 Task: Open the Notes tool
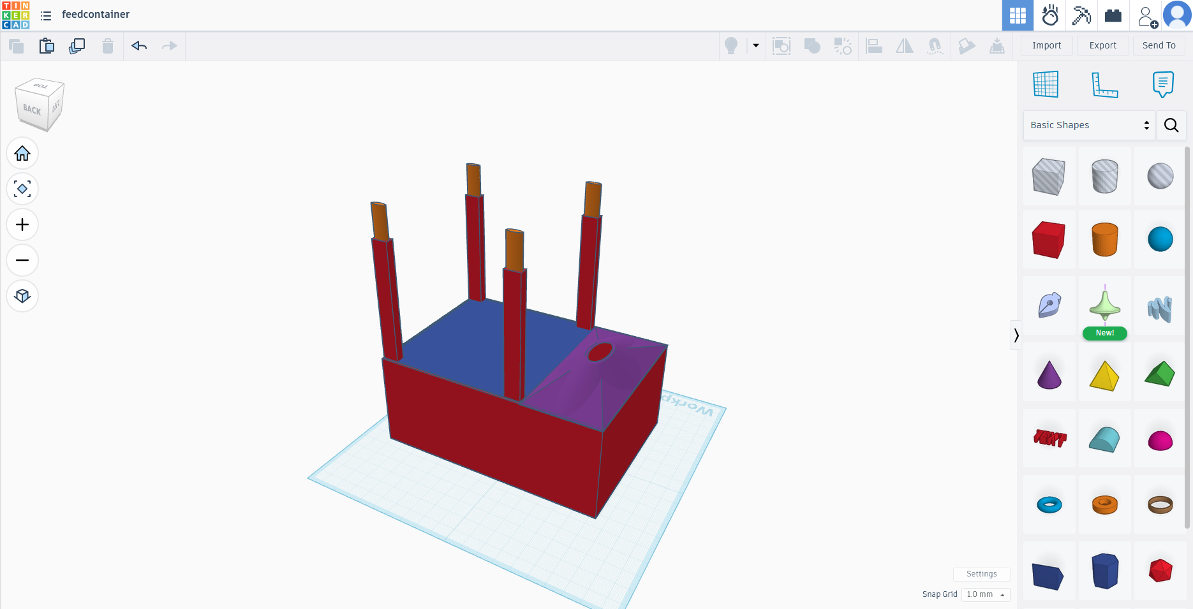(x=1163, y=84)
